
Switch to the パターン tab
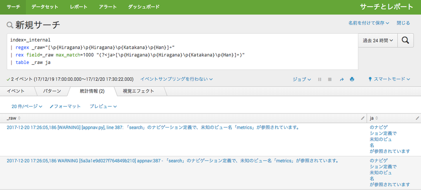(52, 91)
